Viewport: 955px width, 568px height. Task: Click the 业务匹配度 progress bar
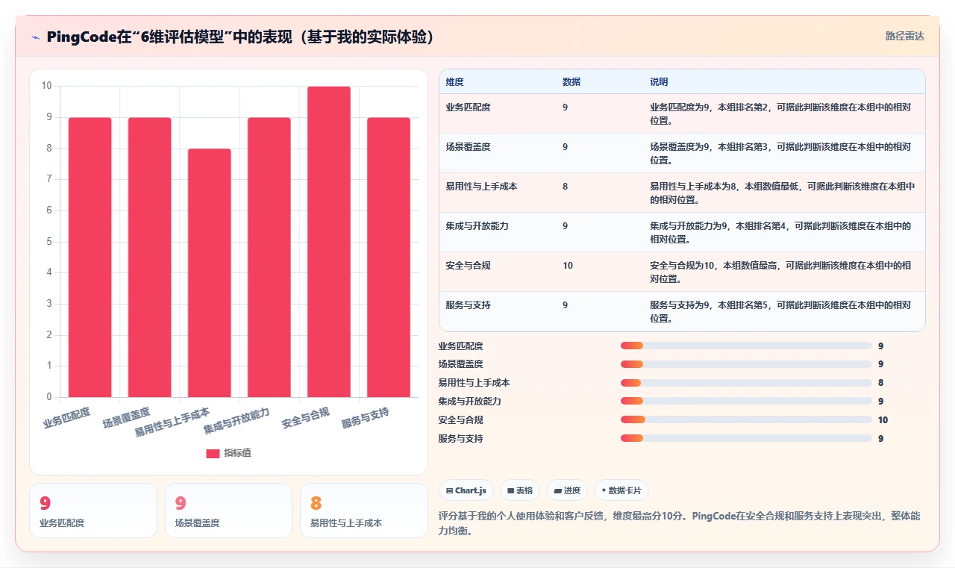pyautogui.click(x=746, y=346)
